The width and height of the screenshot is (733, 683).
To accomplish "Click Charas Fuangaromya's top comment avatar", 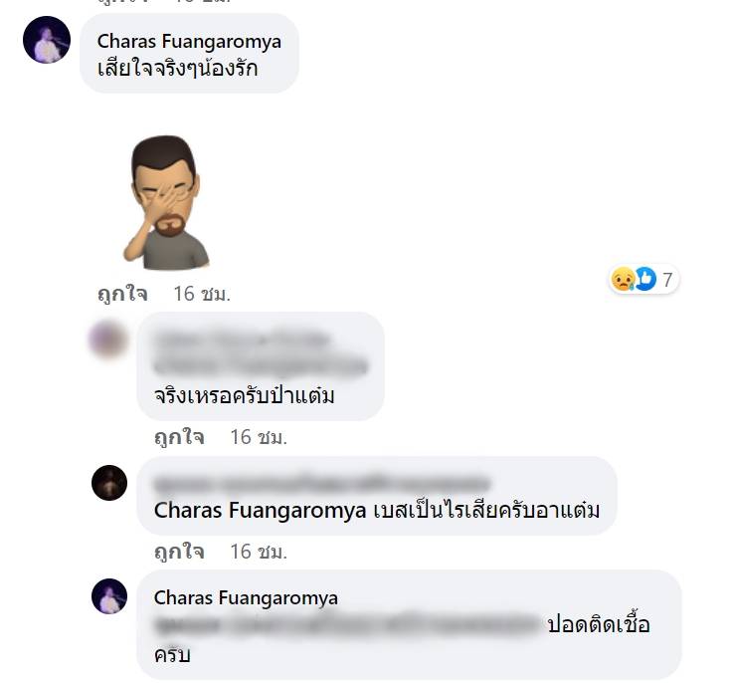I will (47, 40).
